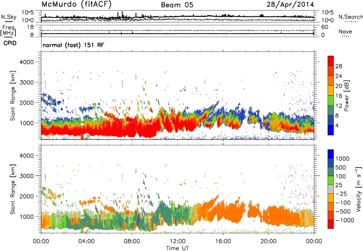Click the 'Time UT' axis title

pos(177,248)
